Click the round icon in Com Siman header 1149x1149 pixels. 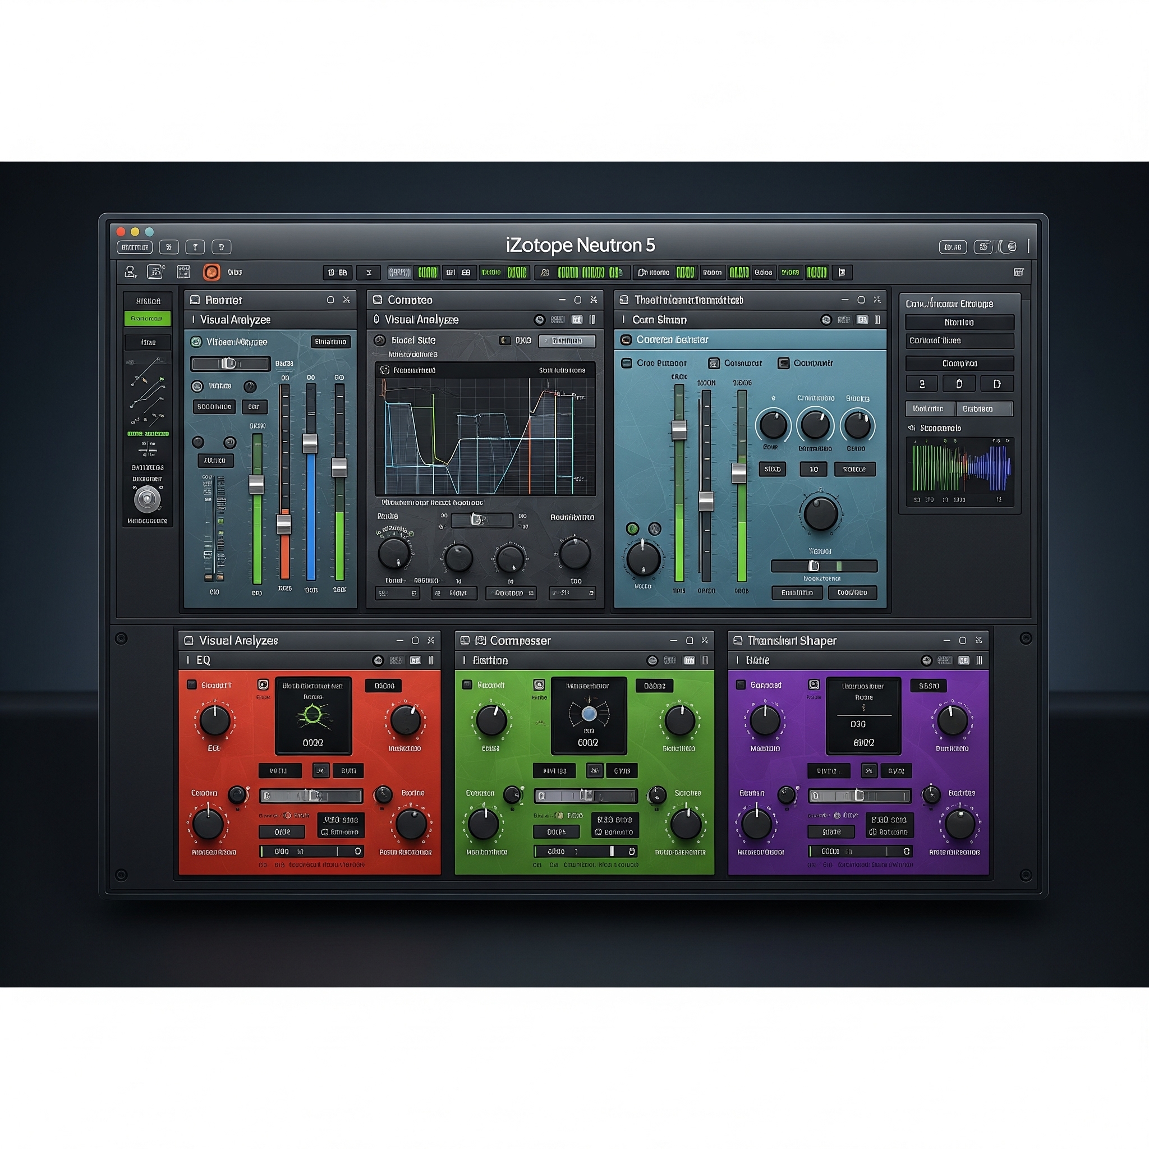click(x=826, y=320)
